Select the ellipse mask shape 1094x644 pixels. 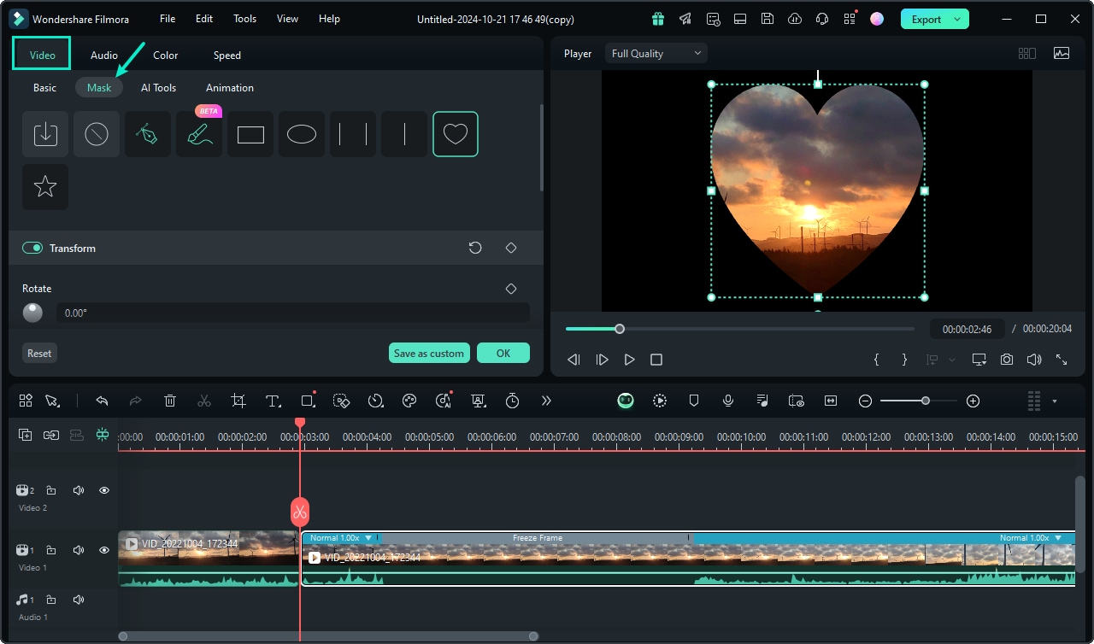[302, 134]
